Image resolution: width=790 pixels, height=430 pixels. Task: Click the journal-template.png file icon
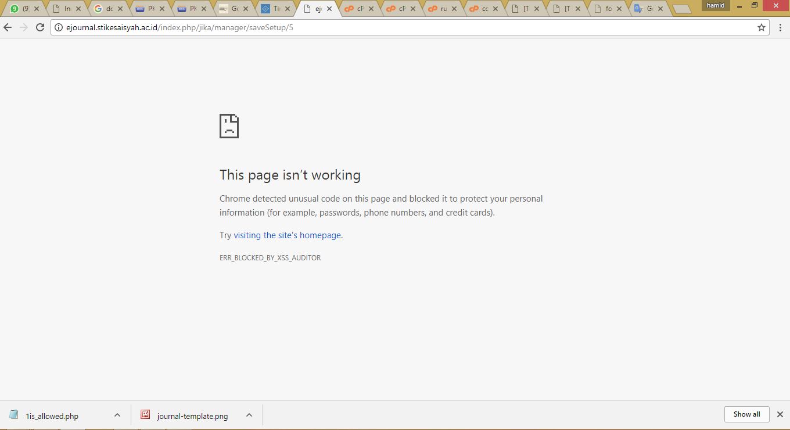tap(145, 415)
